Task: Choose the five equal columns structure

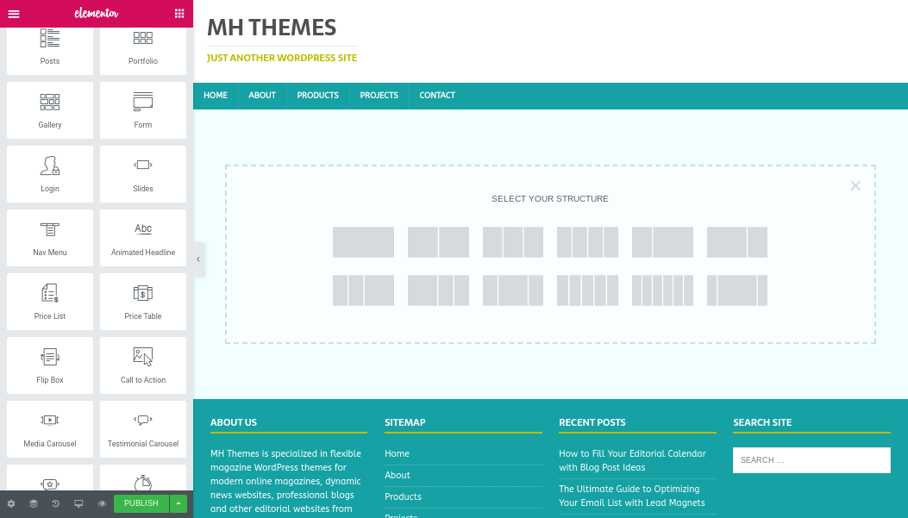Action: tap(588, 290)
